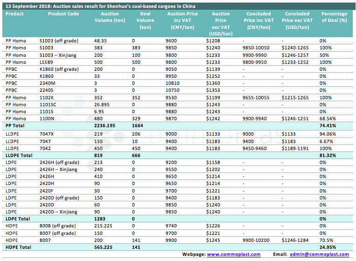
Task: Click the HDPE Total row label
Action: pos(18,247)
